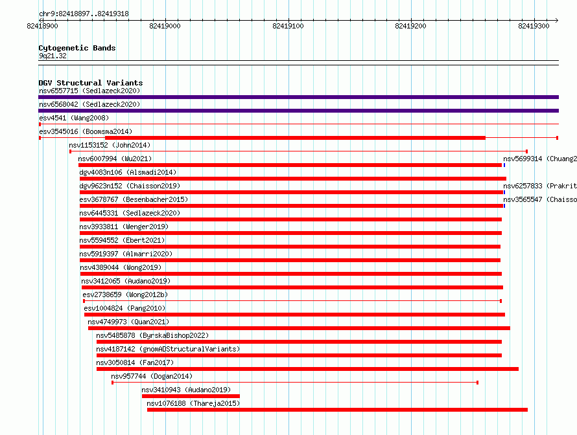Click the chr9:82418897..82419318 region label
This screenshot has height=435, width=577.
tap(84, 14)
